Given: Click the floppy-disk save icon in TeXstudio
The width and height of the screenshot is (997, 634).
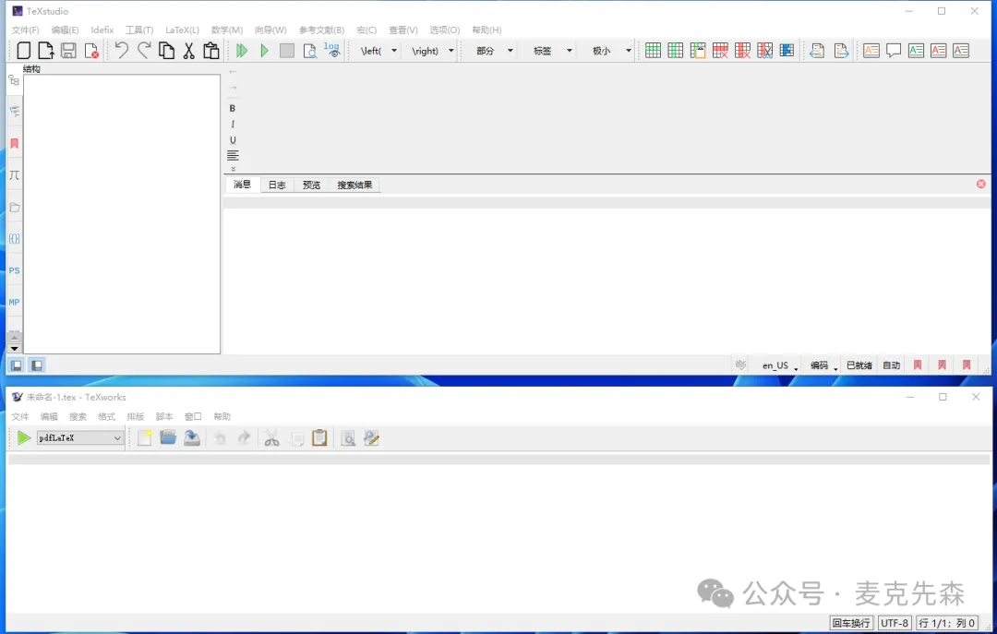Looking at the screenshot, I should click(x=68, y=50).
